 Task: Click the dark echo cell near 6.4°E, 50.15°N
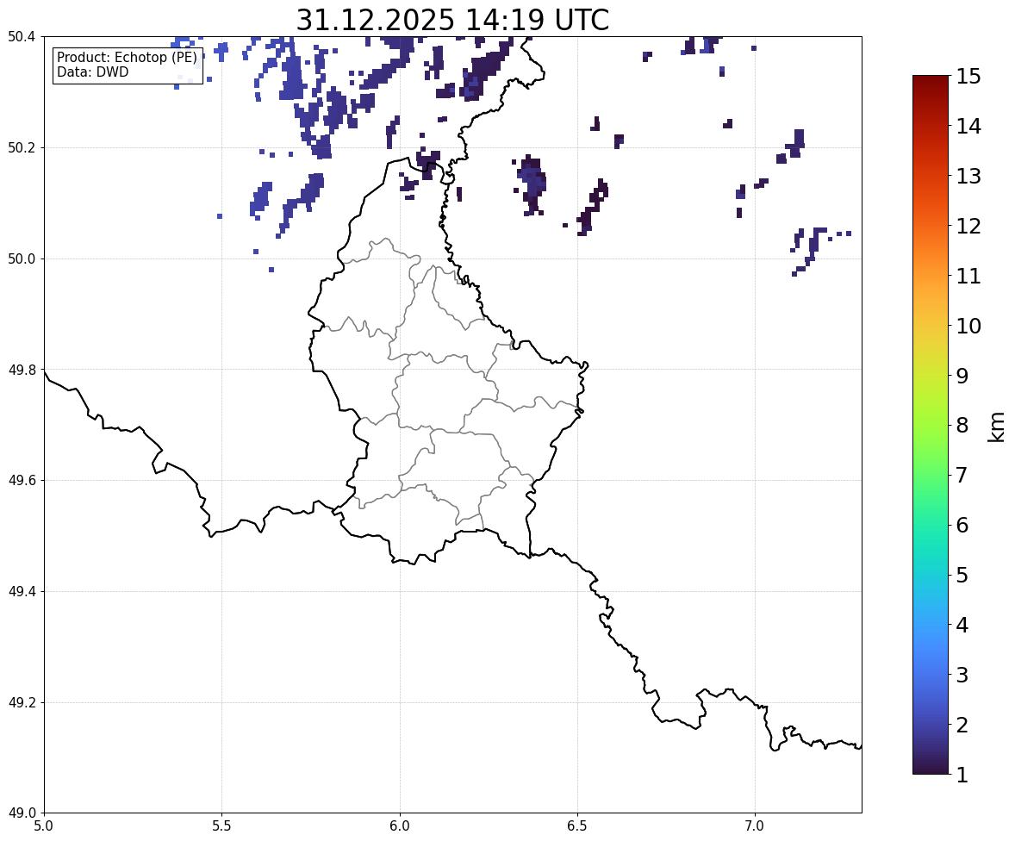pyautogui.click(x=532, y=184)
